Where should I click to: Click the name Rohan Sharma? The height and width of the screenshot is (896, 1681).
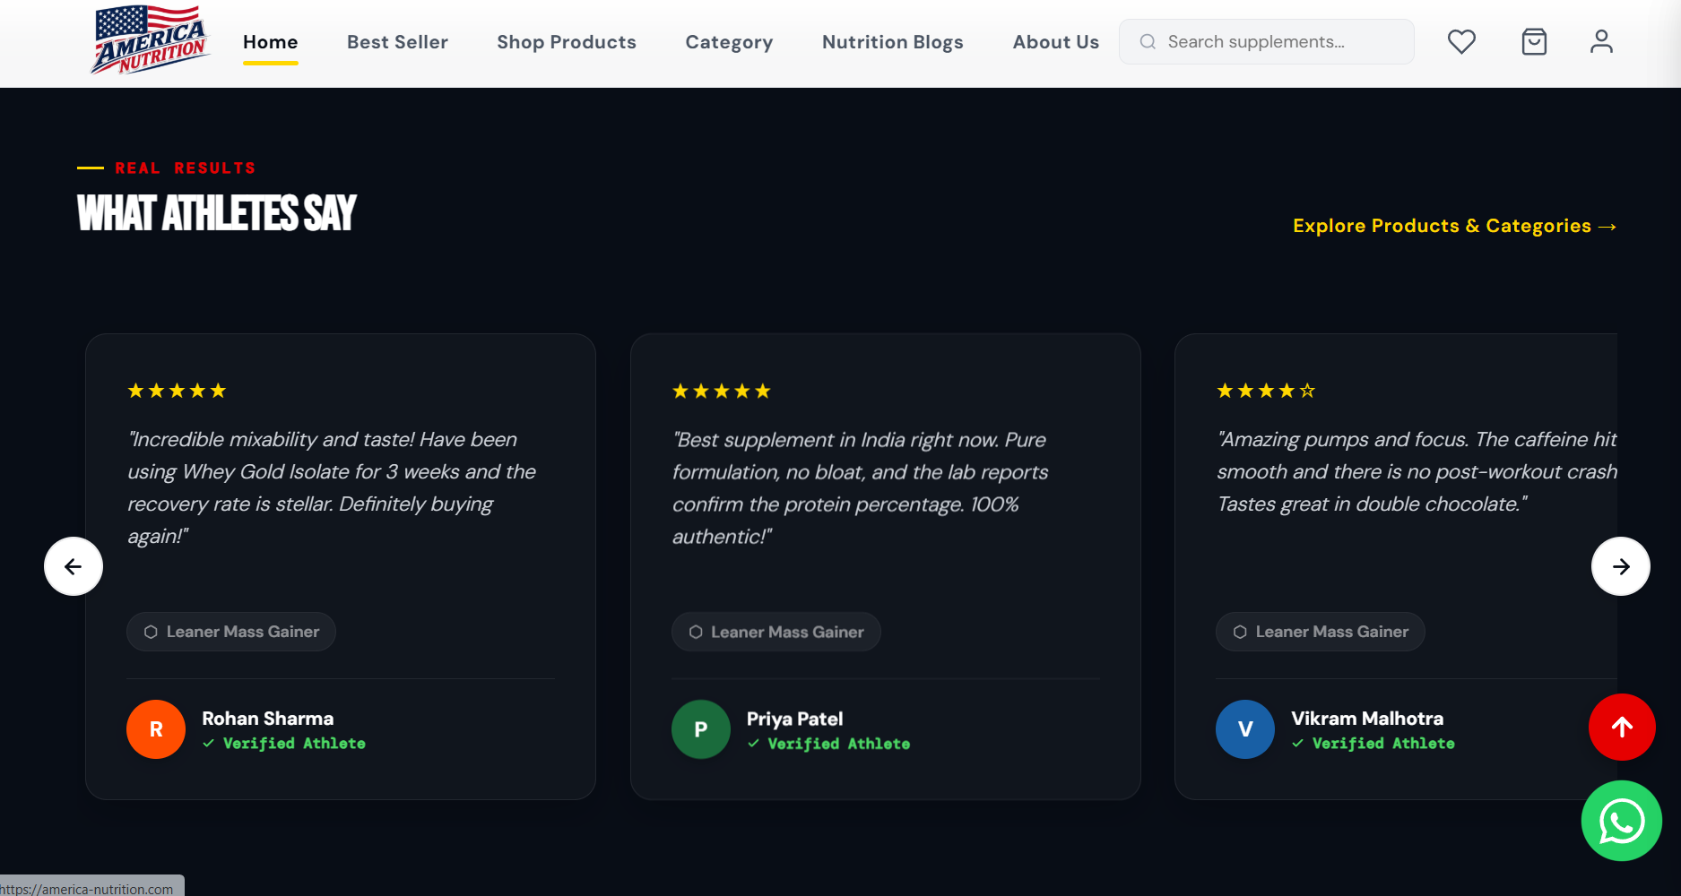(268, 719)
